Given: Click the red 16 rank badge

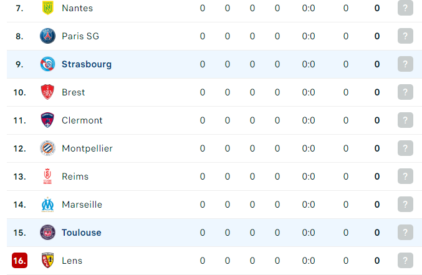Looking at the screenshot, I should pyautogui.click(x=20, y=261).
